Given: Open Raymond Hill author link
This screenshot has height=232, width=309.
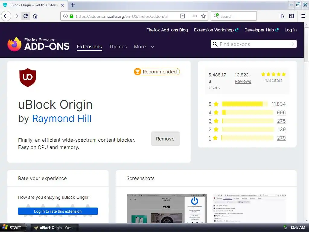Looking at the screenshot, I should 62,118.
